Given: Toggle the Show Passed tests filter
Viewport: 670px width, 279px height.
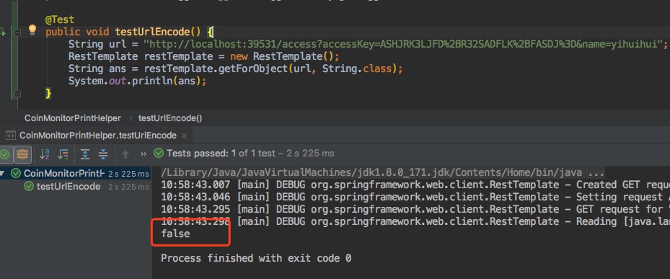Looking at the screenshot, I should (5, 154).
